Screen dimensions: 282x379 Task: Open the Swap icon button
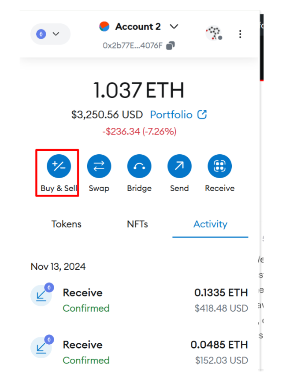[99, 167]
